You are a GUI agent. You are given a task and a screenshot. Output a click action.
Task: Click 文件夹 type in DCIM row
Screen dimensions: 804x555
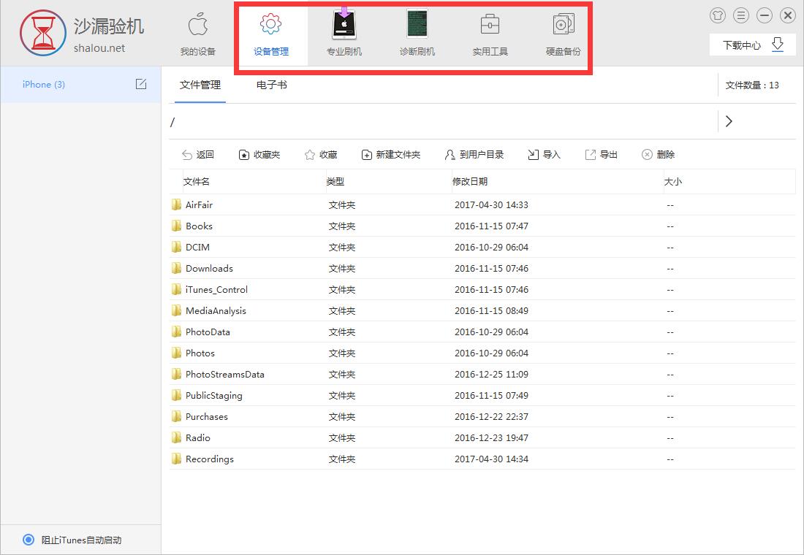[342, 247]
